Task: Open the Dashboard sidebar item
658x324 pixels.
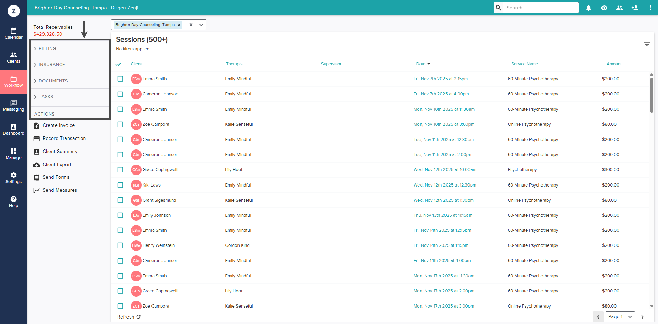Action: (13, 130)
